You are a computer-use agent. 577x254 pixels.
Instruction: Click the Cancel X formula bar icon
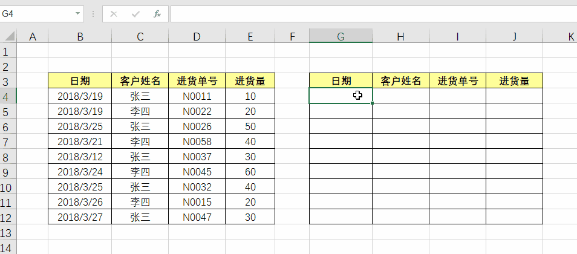(114, 13)
